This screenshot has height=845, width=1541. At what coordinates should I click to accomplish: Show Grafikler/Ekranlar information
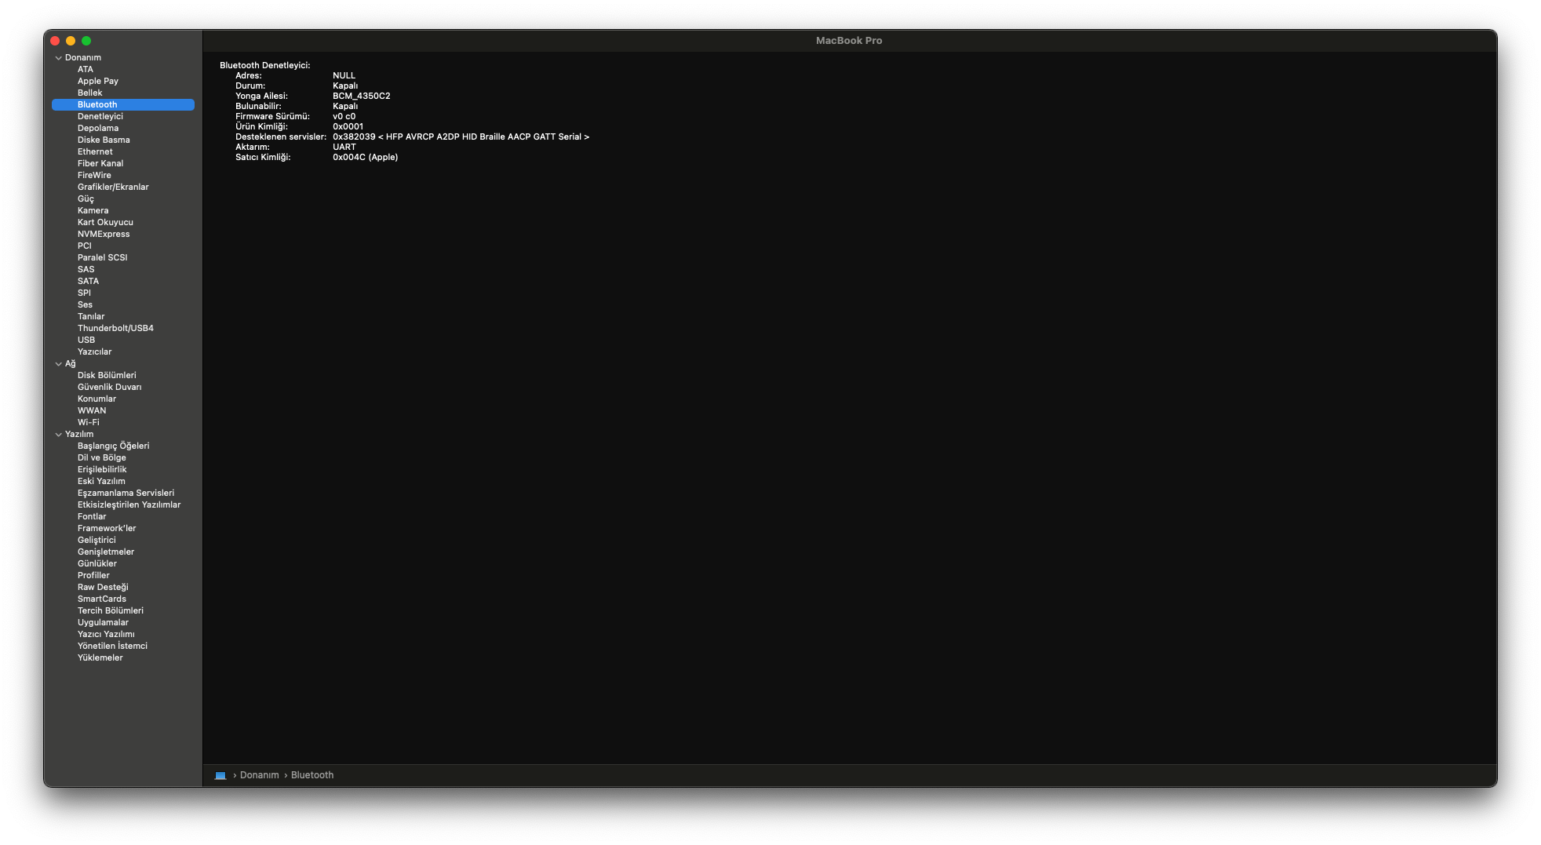click(x=113, y=187)
